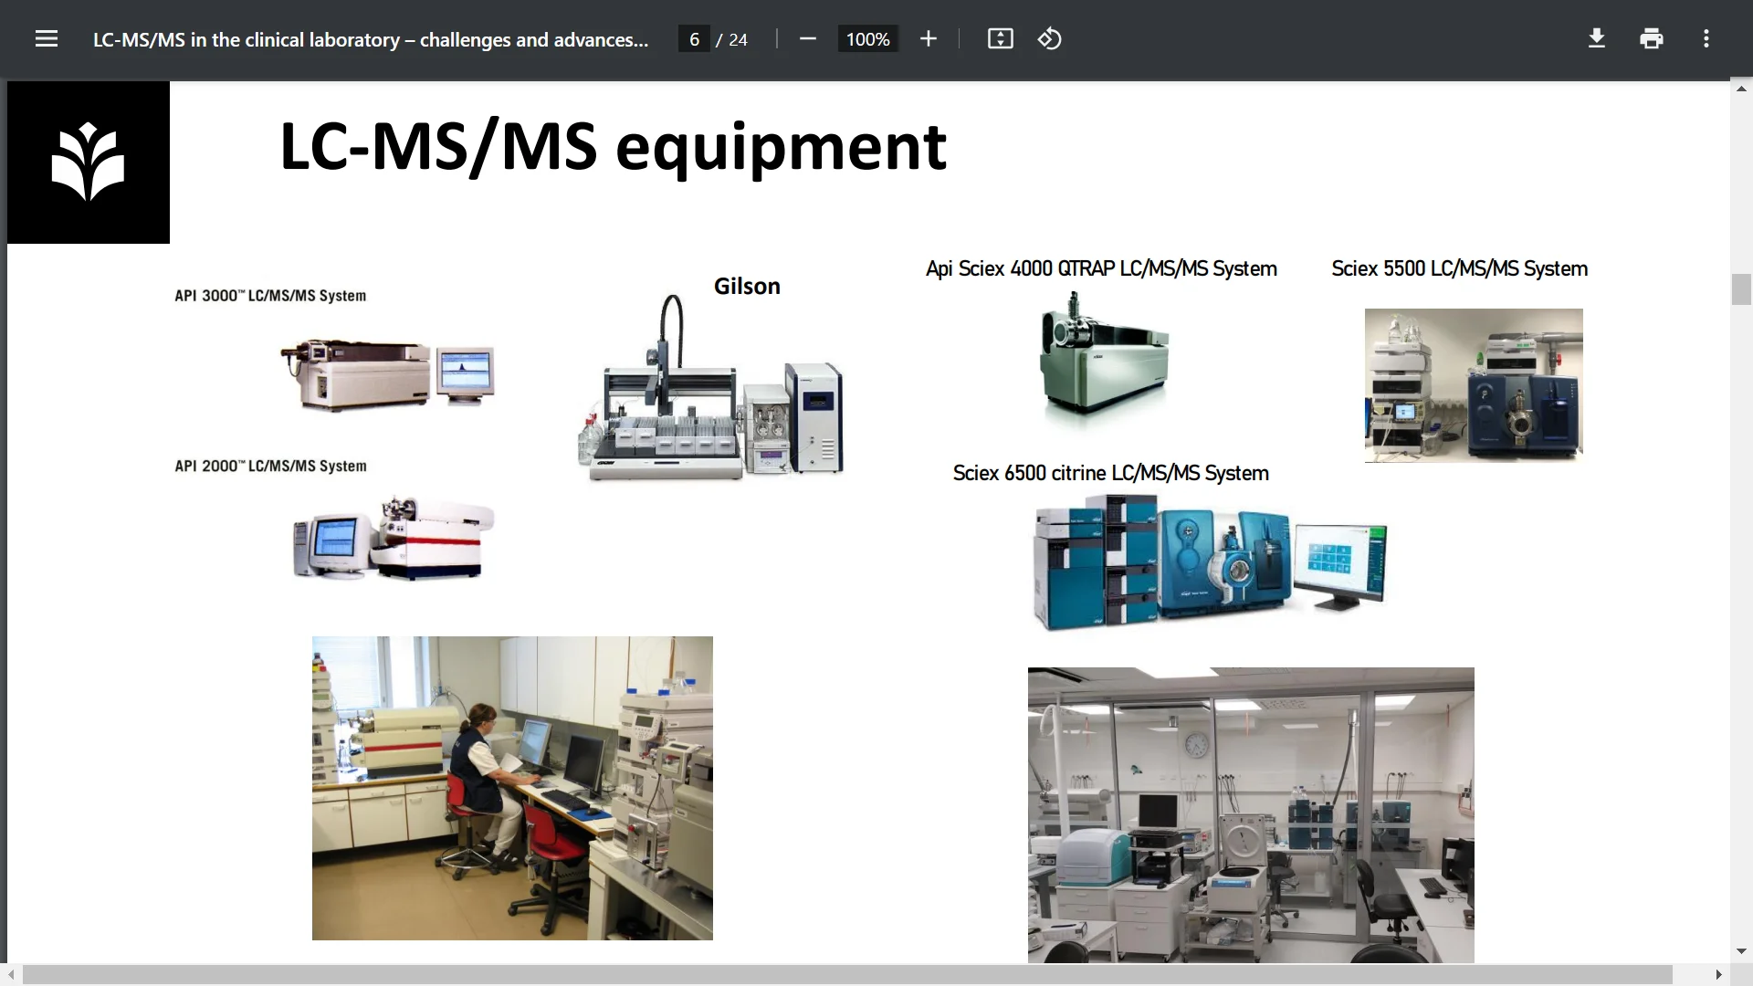Image resolution: width=1753 pixels, height=986 pixels.
Task: Open the sidebar hamburger menu
Action: pos(47,39)
